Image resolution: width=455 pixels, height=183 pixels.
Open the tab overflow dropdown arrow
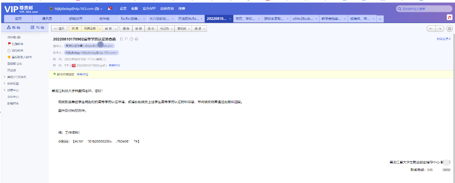coord(380,19)
